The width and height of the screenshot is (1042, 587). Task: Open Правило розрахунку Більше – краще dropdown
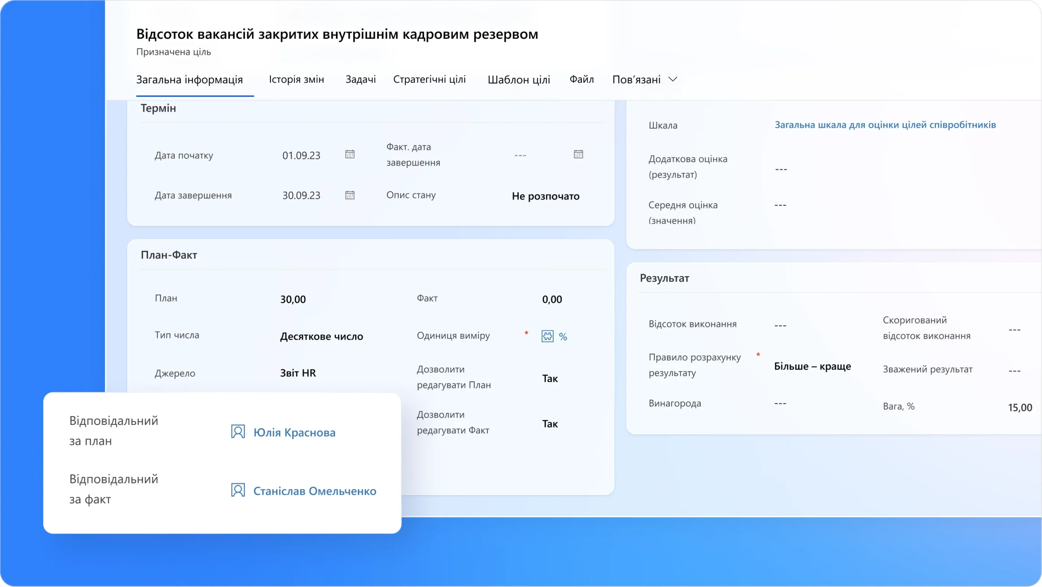pos(812,366)
